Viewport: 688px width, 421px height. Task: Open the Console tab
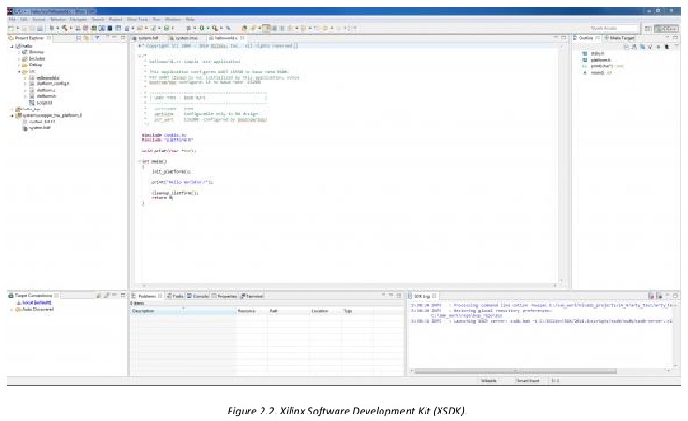coord(199,296)
